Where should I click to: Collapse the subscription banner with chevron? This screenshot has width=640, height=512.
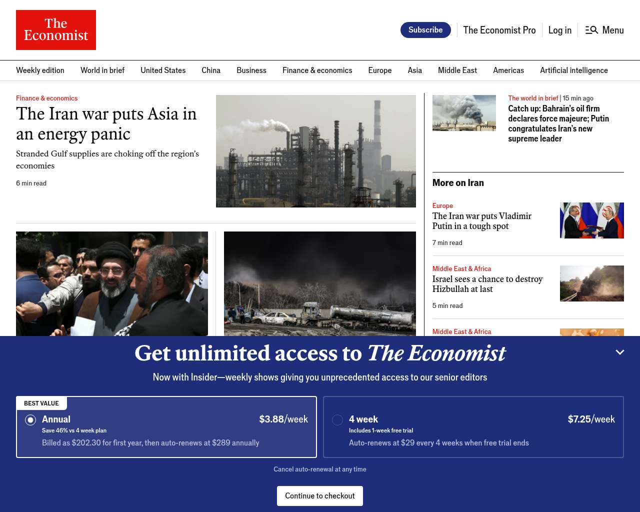point(620,352)
